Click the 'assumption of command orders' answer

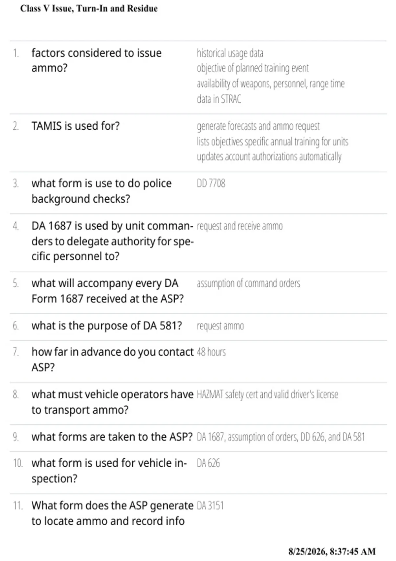[x=248, y=283]
